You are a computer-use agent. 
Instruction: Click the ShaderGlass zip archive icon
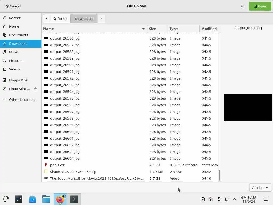46,171
